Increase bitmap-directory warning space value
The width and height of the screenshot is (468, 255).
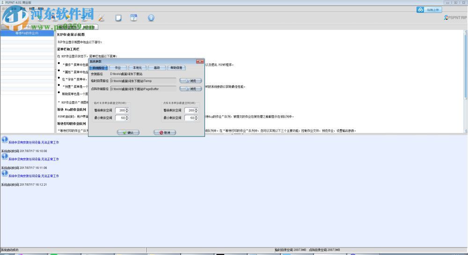196,109
